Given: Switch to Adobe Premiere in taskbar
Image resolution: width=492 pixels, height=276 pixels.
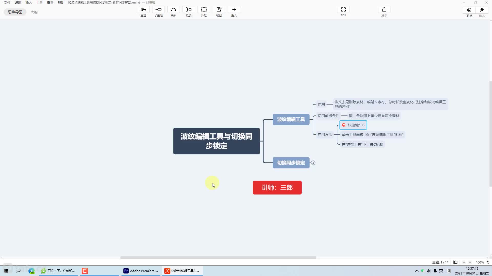Looking at the screenshot, I should pos(141,271).
